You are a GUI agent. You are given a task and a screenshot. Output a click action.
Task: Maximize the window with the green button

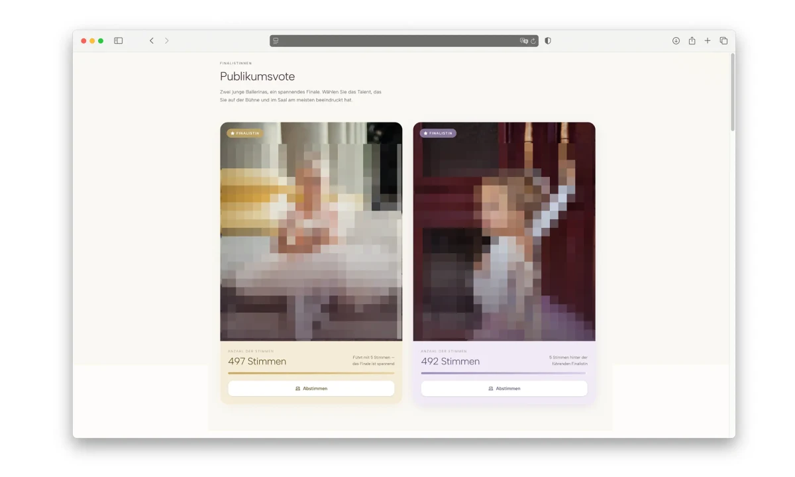[101, 40]
